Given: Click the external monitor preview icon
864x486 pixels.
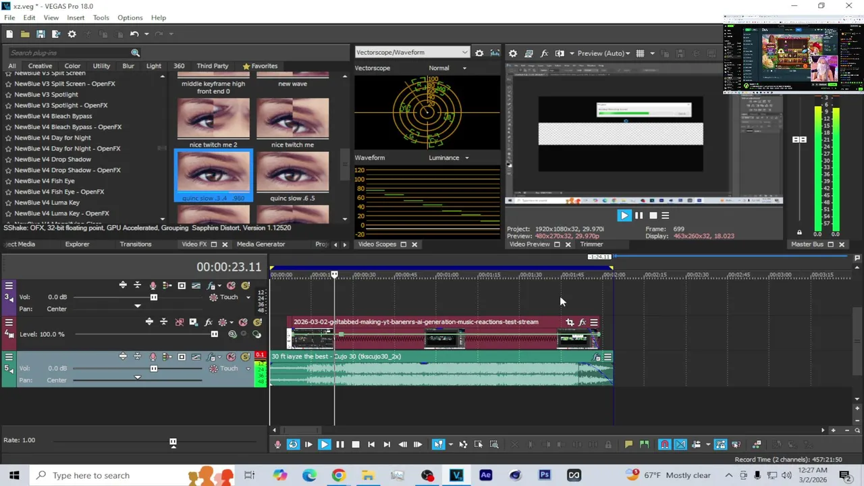Looking at the screenshot, I should [x=529, y=53].
